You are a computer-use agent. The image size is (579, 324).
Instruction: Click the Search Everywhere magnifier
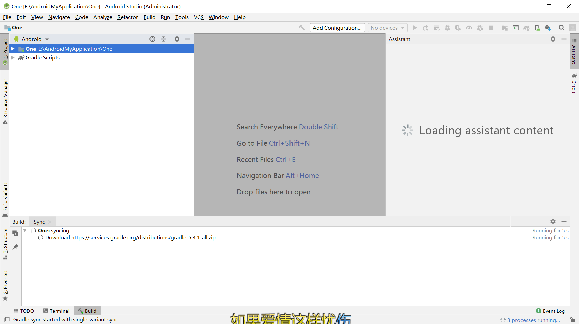[561, 28]
